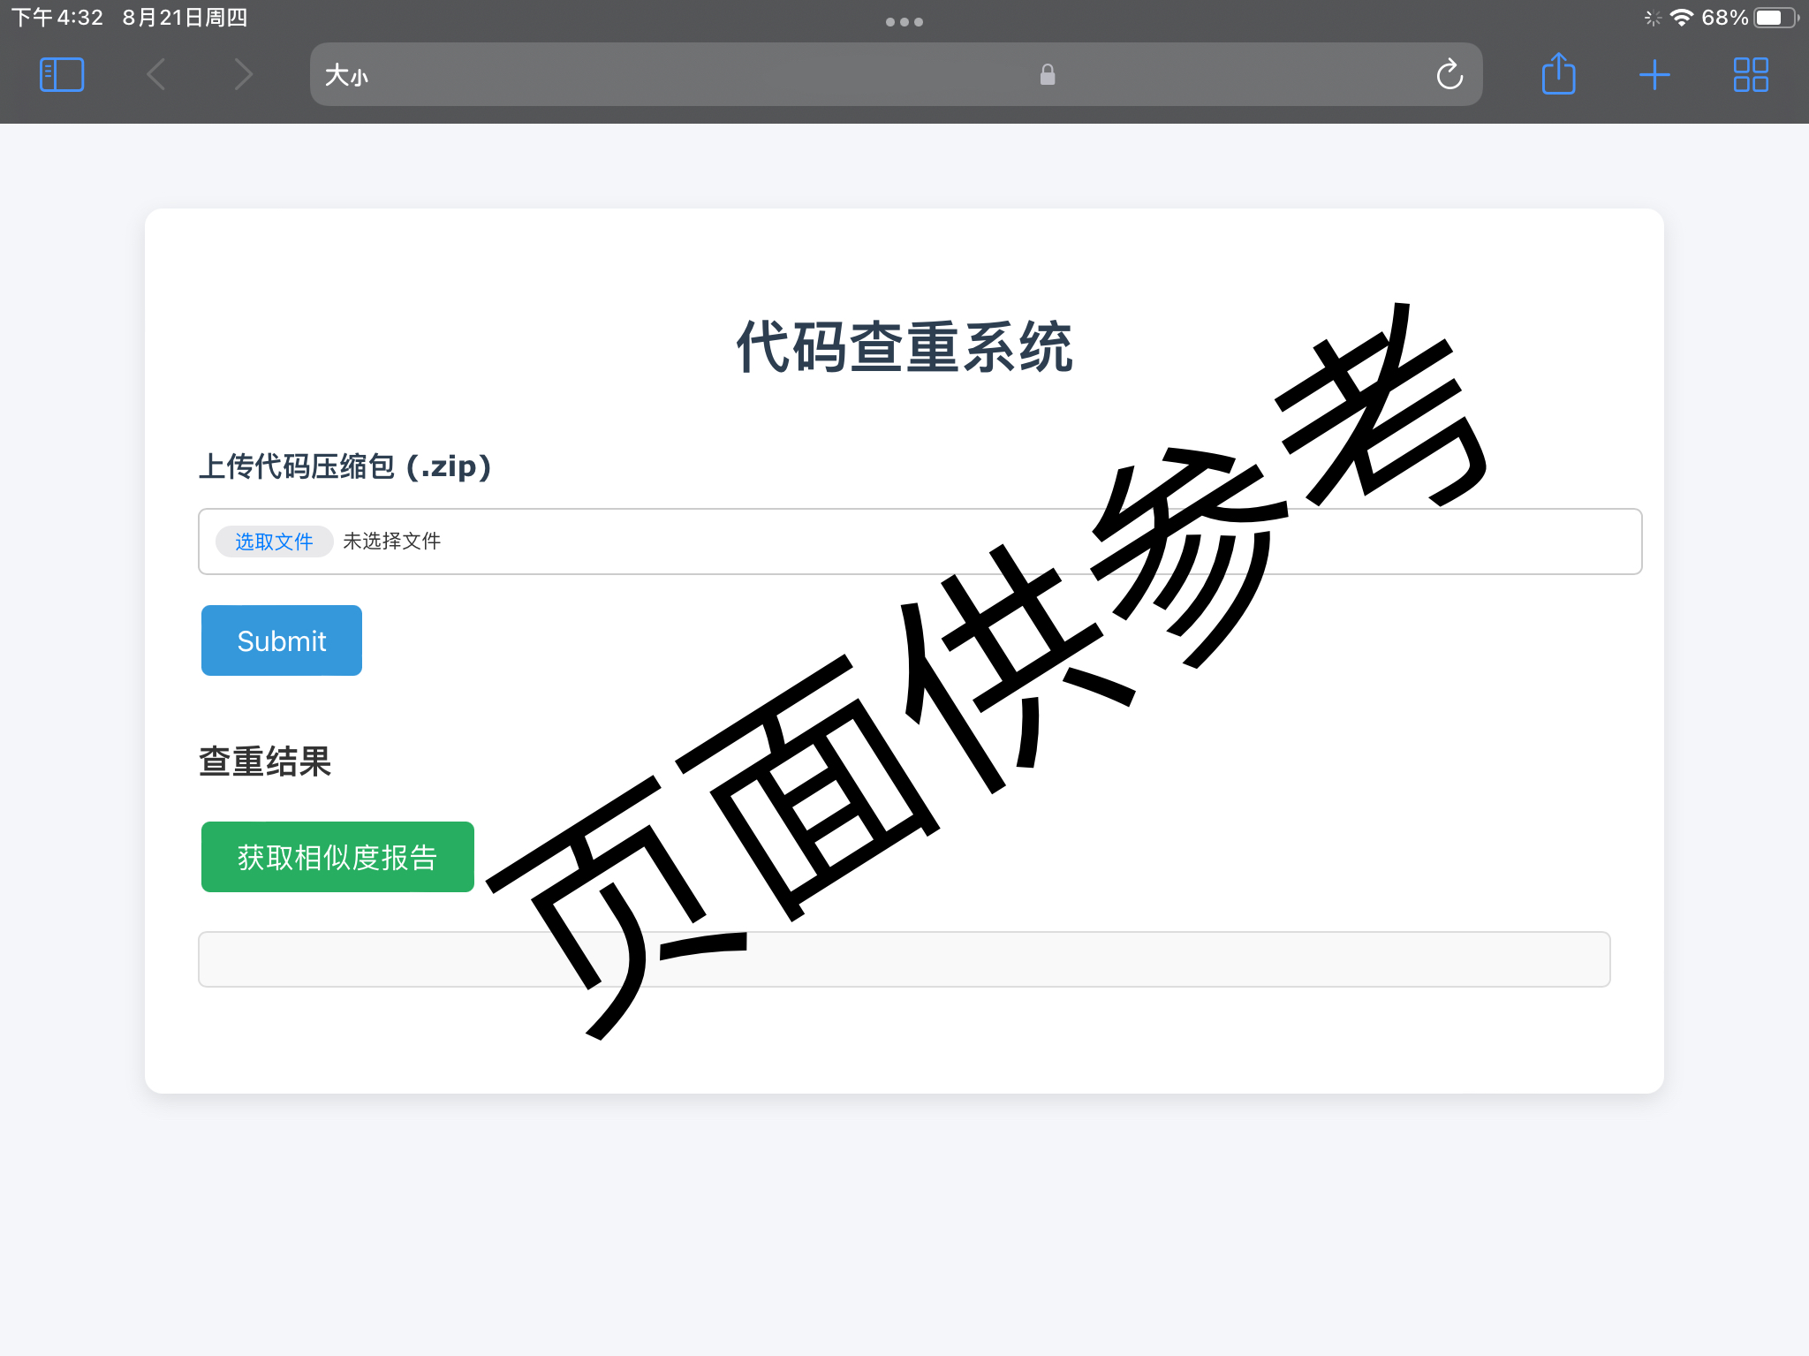
Task: Tap the forward navigation arrow
Action: click(243, 75)
